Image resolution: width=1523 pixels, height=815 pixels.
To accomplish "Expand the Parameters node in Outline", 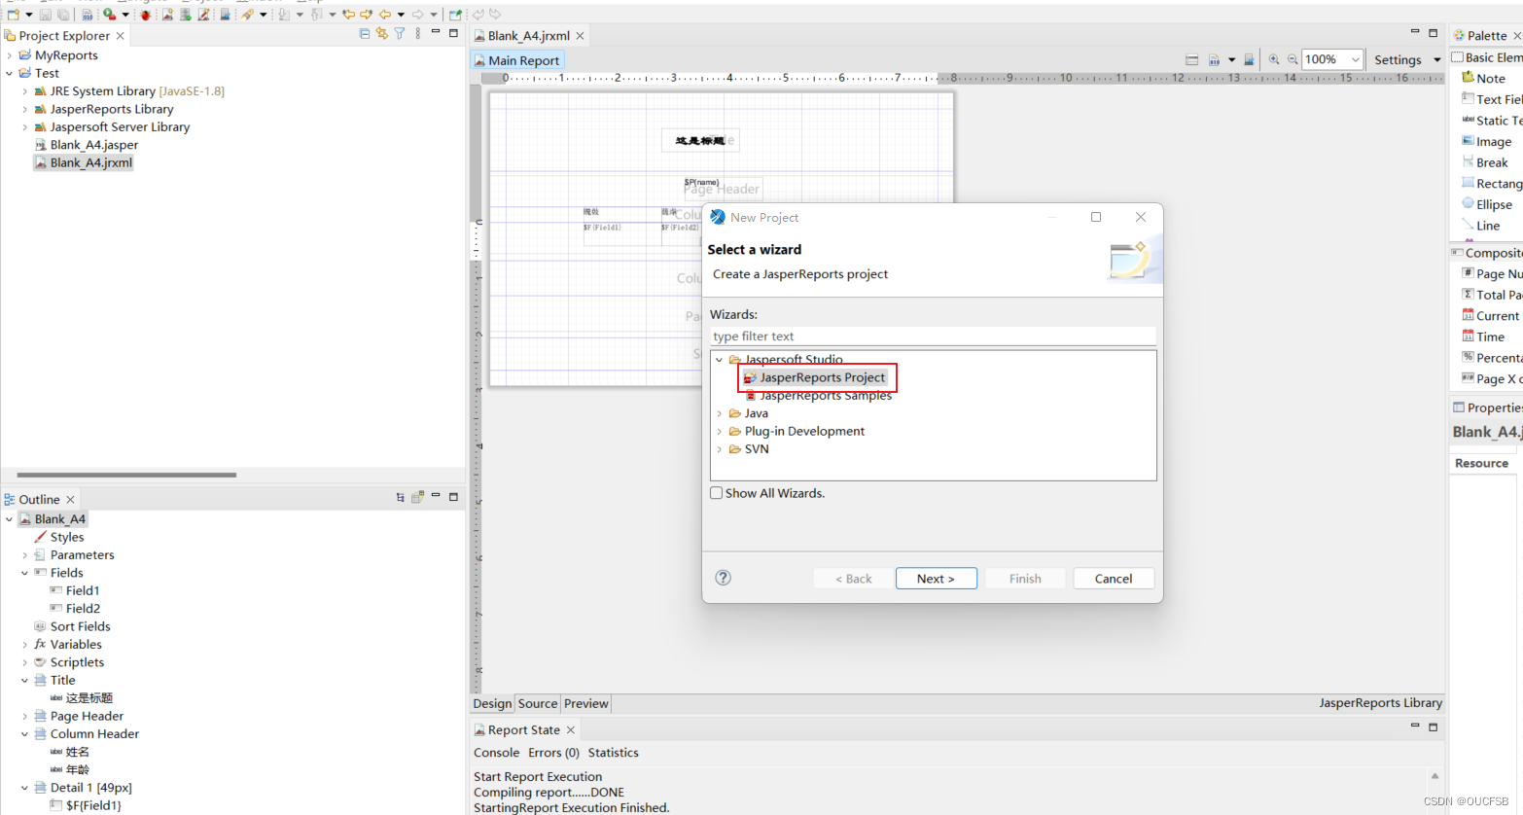I will [x=25, y=555].
